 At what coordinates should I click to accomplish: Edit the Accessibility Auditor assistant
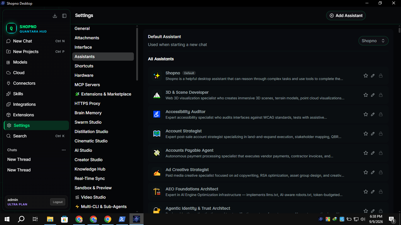[x=373, y=114]
